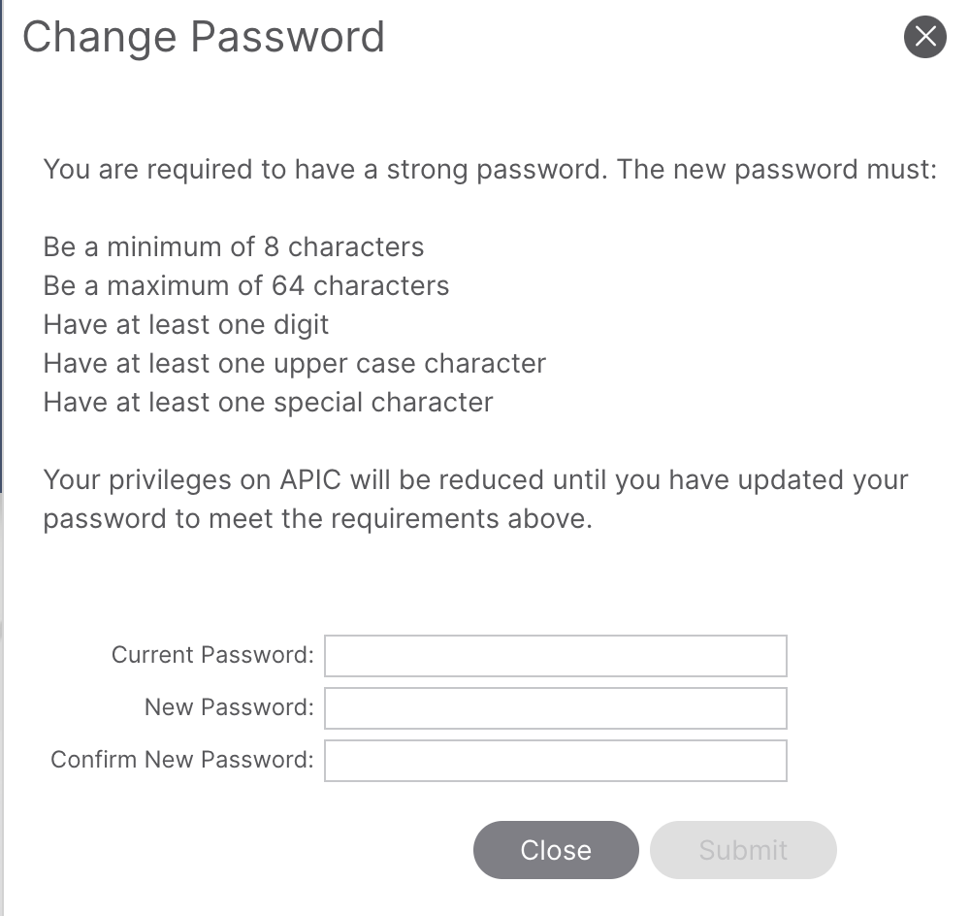Click the Confirm New Password label
Screen dimensions: 970x916
[180, 761]
